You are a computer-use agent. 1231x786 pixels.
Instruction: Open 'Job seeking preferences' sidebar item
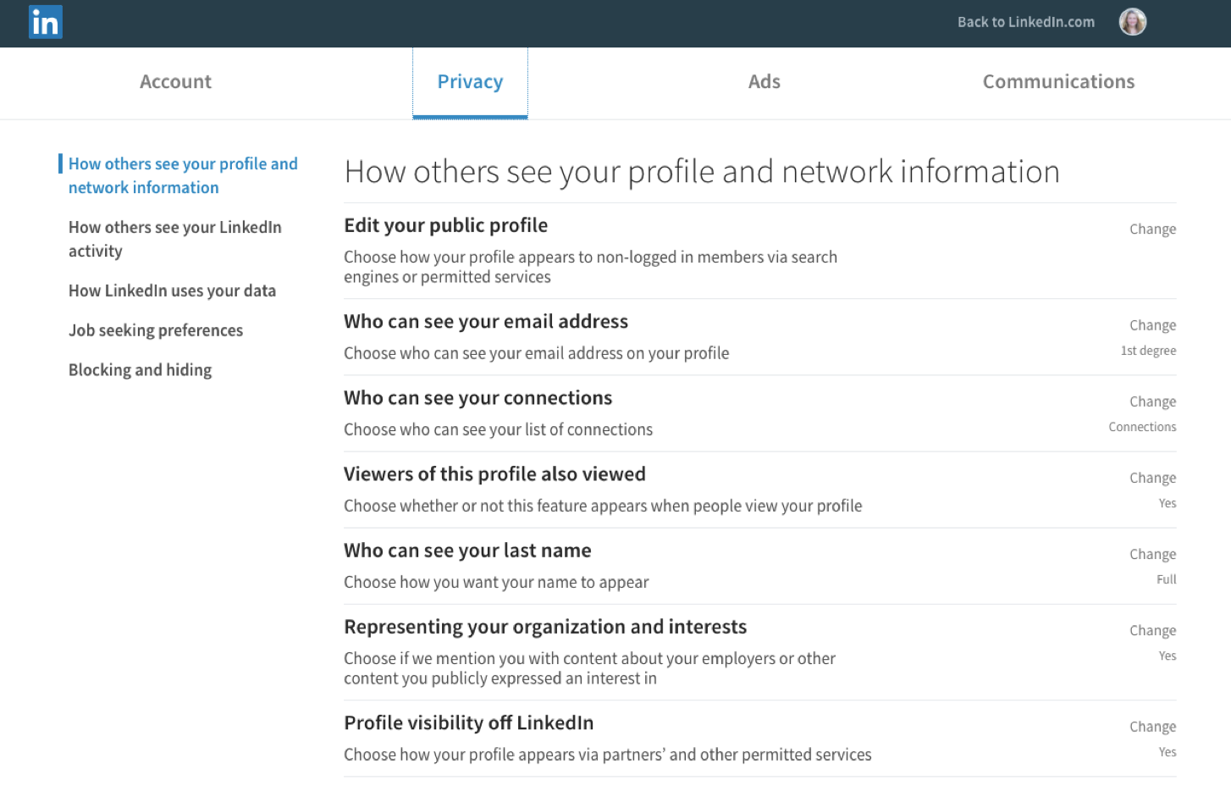pos(156,330)
